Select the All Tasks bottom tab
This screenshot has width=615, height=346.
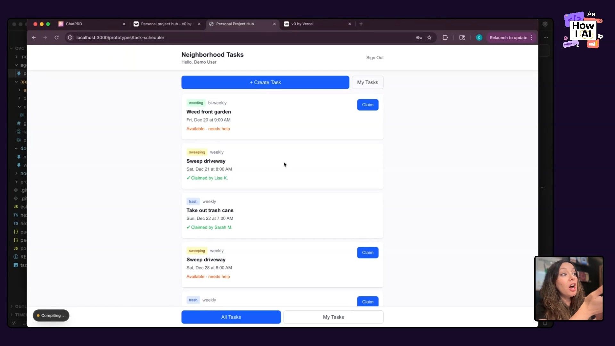pos(231,317)
